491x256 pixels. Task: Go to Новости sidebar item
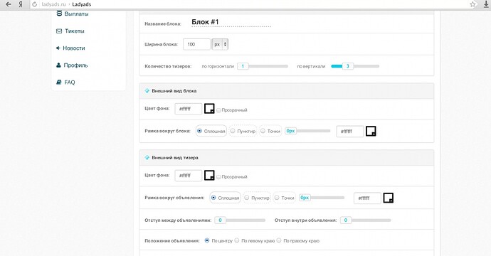74,48
